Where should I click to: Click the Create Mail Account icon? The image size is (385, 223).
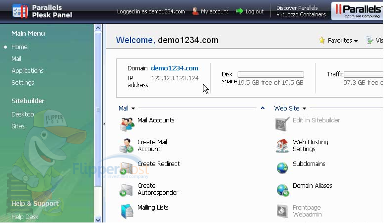(127, 146)
